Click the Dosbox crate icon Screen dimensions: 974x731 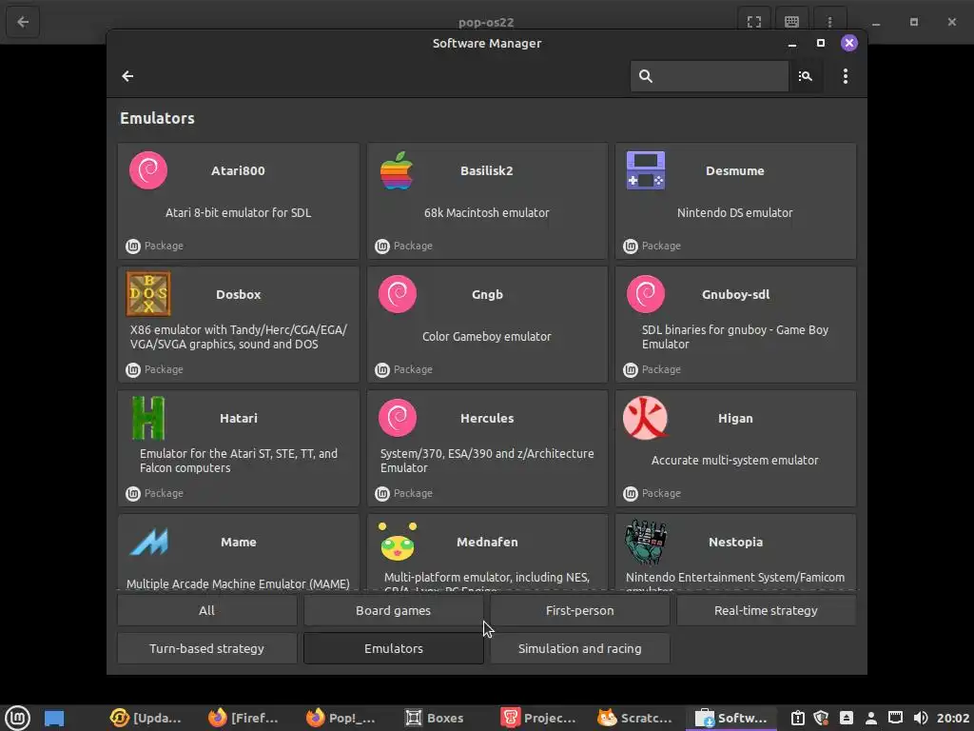pyautogui.click(x=148, y=294)
